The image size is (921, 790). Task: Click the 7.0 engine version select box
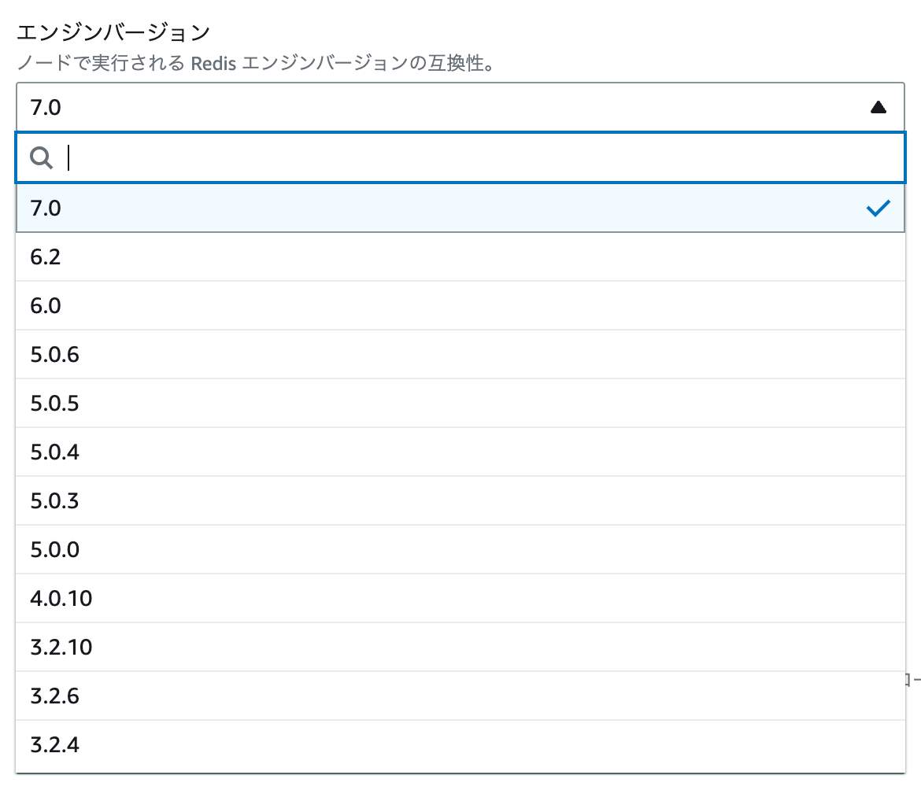(460, 107)
